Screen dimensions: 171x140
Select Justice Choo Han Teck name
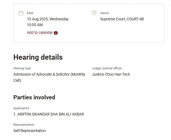click(111, 74)
